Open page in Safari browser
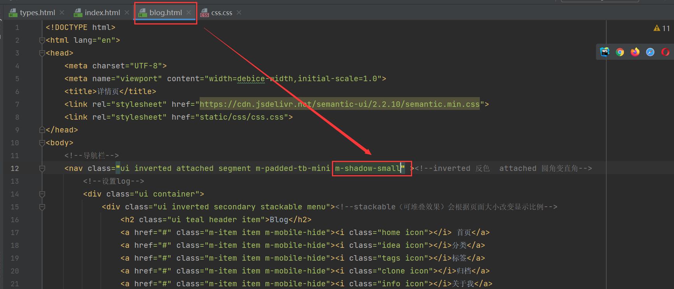 pyautogui.click(x=650, y=52)
